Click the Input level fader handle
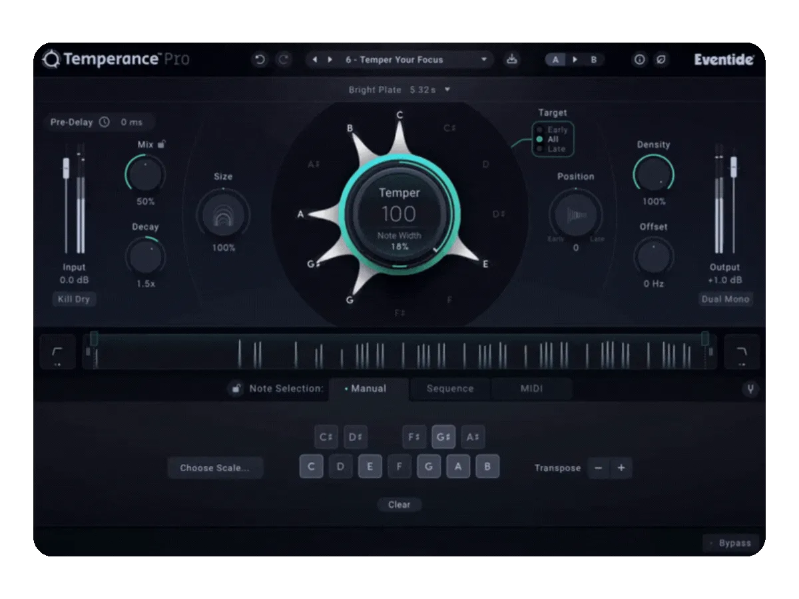Viewport: 799px width, 599px height. point(66,168)
